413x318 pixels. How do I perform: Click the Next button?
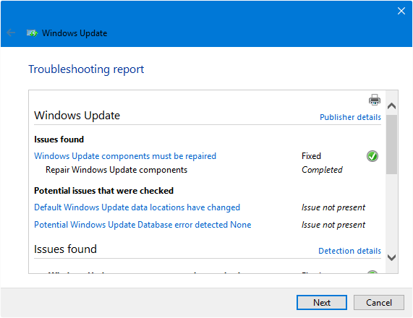coord(321,303)
